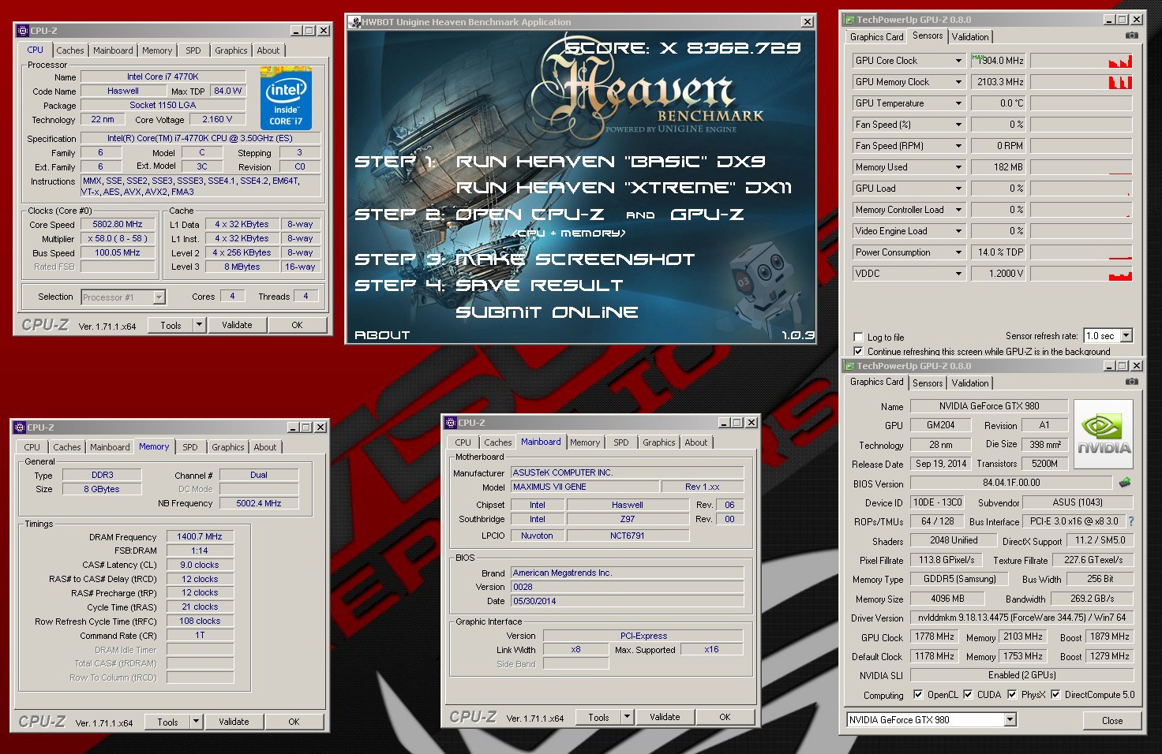This screenshot has width=1162, height=754.
Task: Enable the Log to file checkbox
Action: click(858, 338)
